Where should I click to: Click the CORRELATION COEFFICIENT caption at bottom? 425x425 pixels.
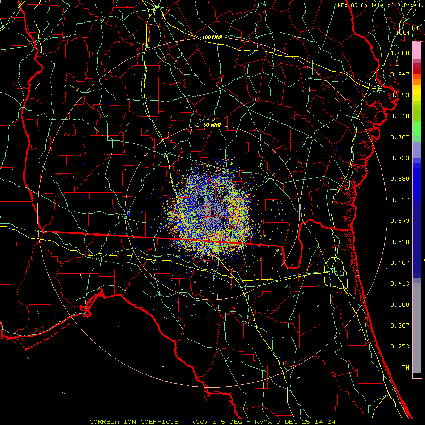(212, 422)
